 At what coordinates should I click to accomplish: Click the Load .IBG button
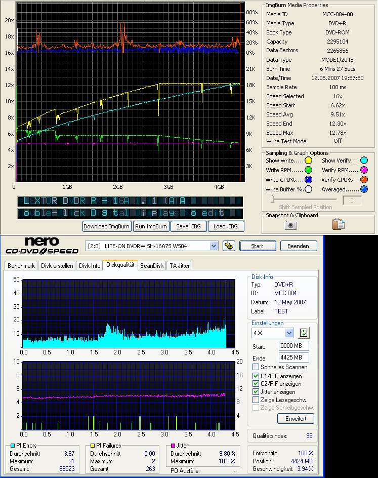click(x=226, y=226)
